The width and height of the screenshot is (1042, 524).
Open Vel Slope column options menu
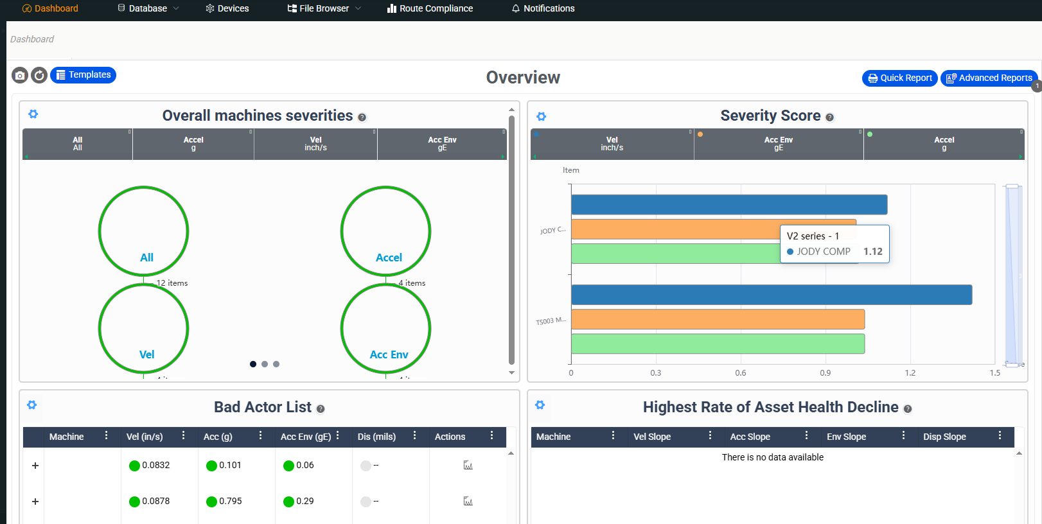(x=710, y=435)
